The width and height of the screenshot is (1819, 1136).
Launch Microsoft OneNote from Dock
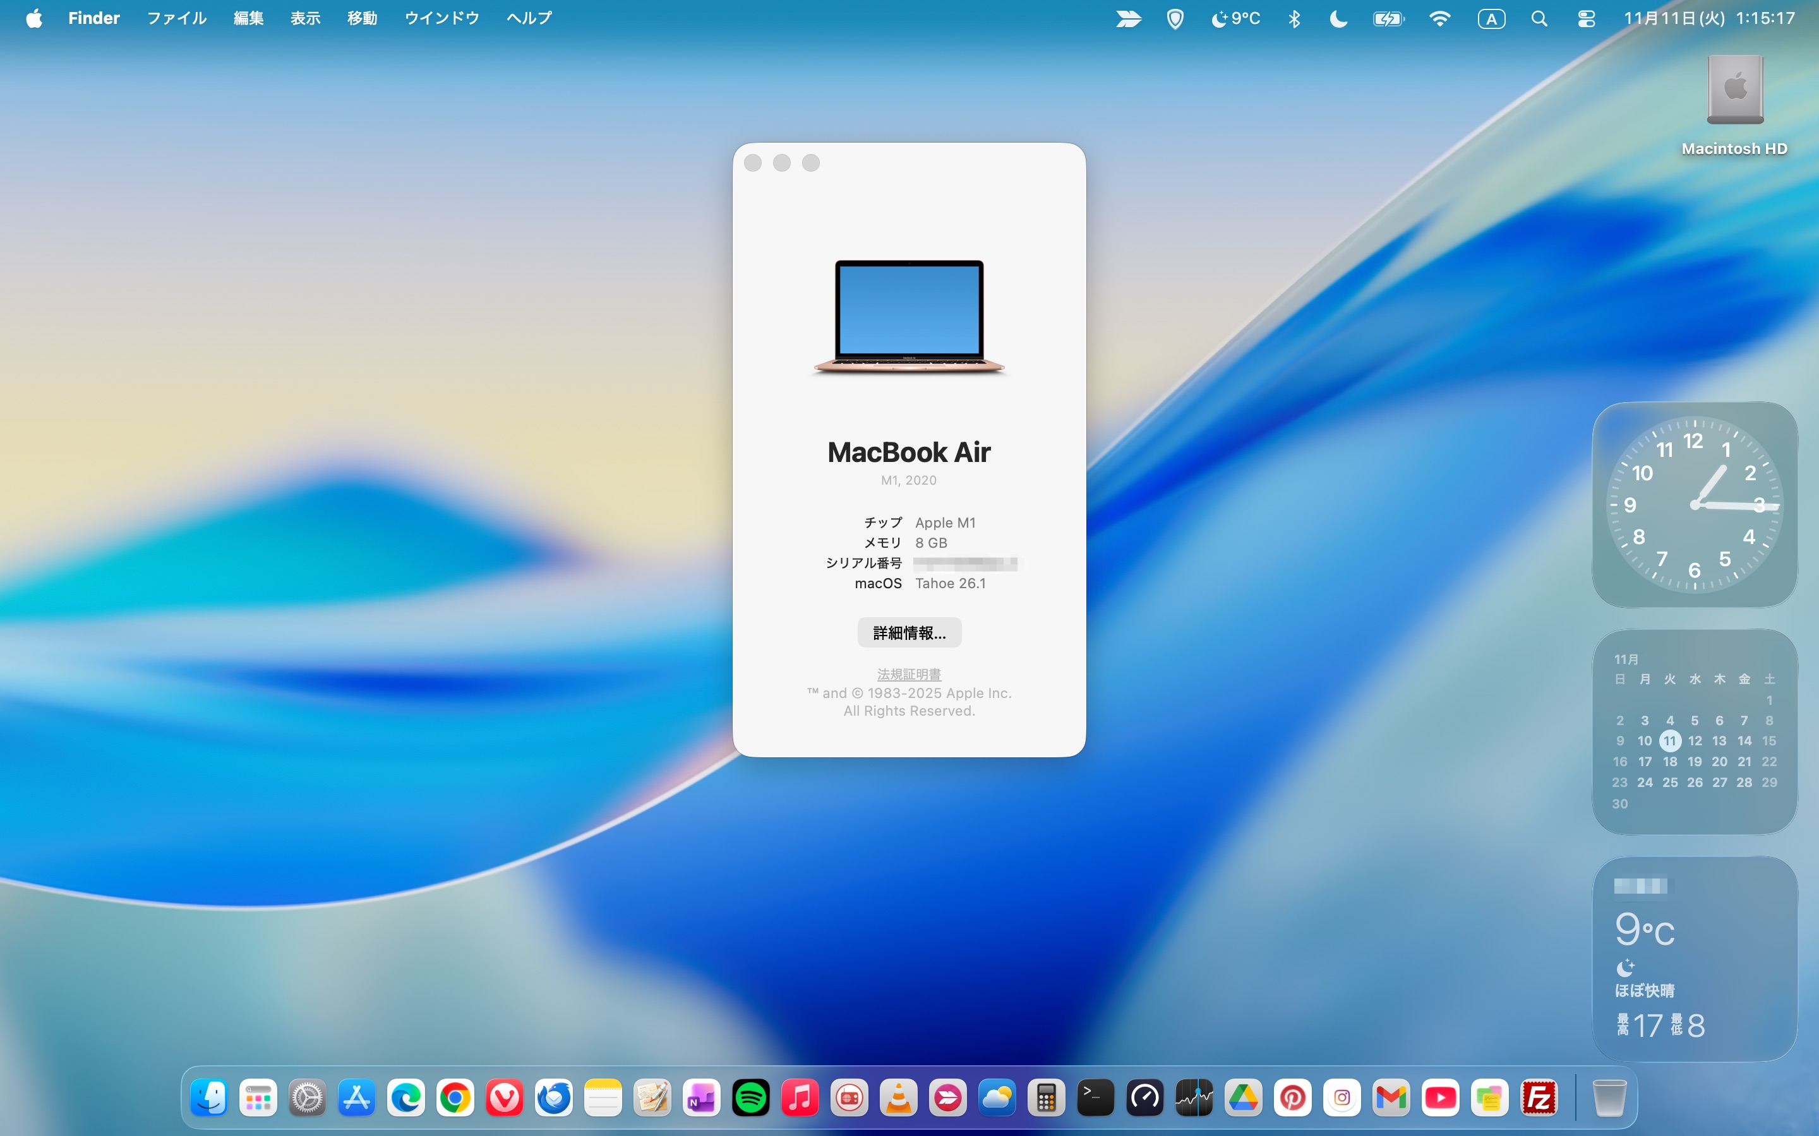tap(701, 1098)
